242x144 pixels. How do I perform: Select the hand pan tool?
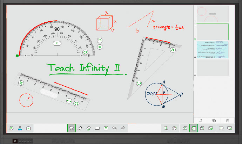(x=174, y=128)
